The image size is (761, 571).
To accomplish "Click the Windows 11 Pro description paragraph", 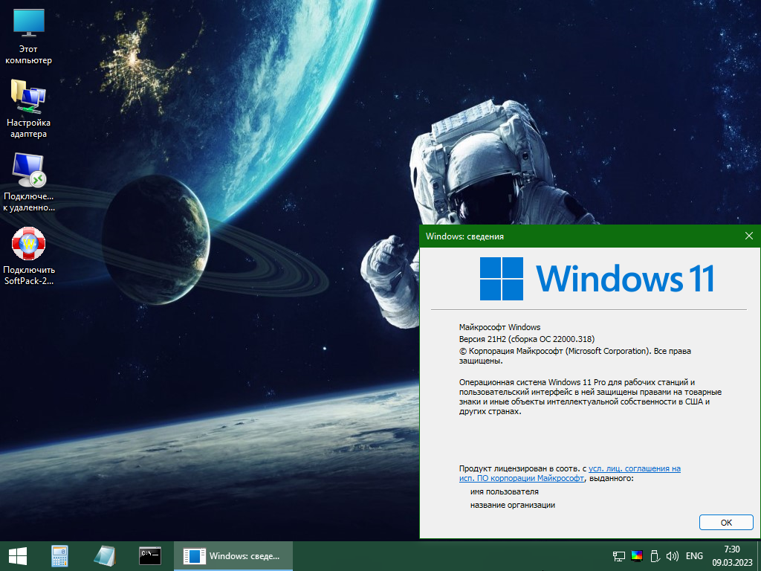I will [590, 397].
